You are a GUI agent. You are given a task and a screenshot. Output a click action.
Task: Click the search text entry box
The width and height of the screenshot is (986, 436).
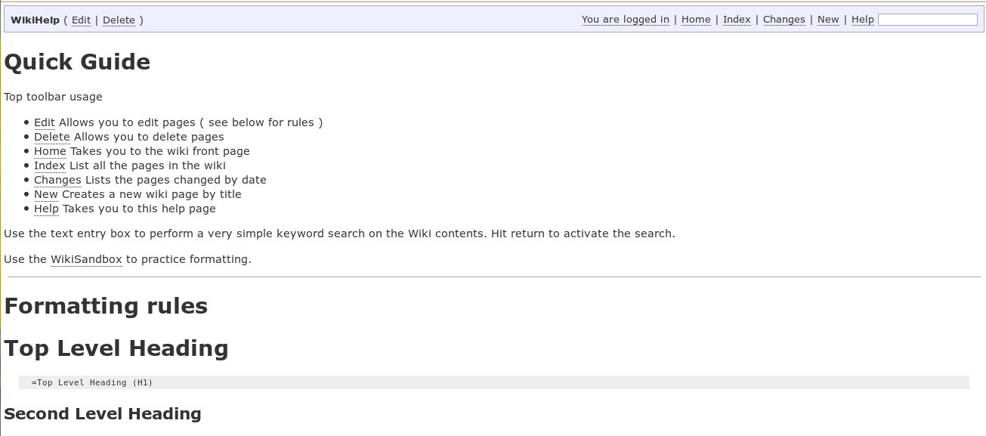click(x=927, y=19)
